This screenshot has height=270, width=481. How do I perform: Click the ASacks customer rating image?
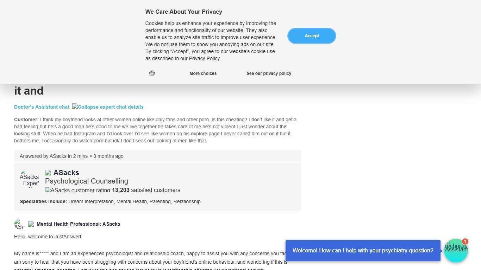pyautogui.click(x=77, y=190)
